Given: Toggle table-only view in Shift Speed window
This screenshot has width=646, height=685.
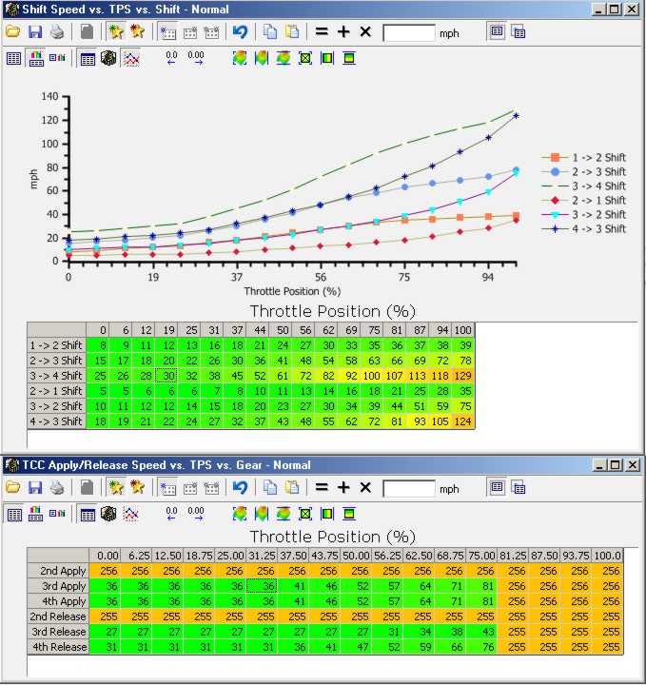Looking at the screenshot, I should click(13, 58).
